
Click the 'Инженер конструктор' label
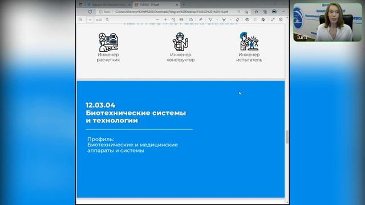[181, 57]
